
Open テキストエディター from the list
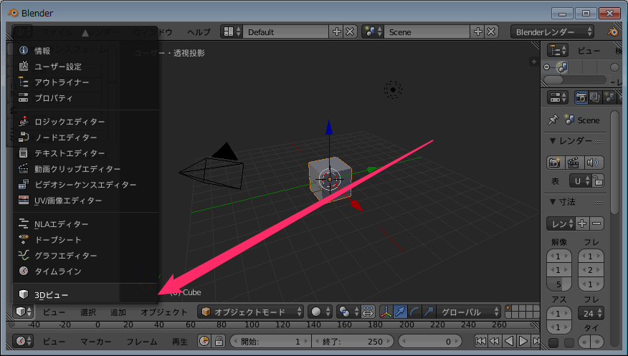coord(86,153)
